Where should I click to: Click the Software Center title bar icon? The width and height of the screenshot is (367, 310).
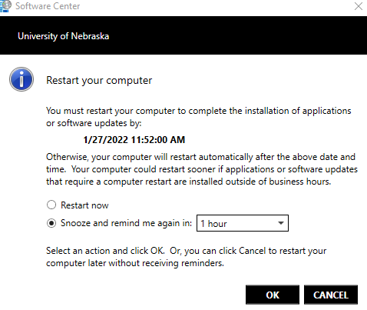tap(5, 6)
